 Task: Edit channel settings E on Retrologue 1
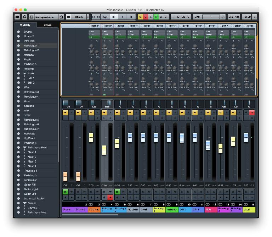coord(110,118)
